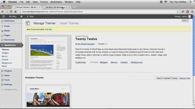Go forward in browser history

[7, 12]
